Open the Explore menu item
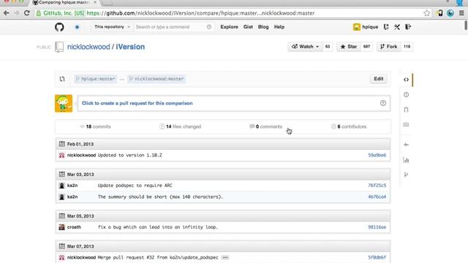This screenshot has height=263, width=468. 229,27
